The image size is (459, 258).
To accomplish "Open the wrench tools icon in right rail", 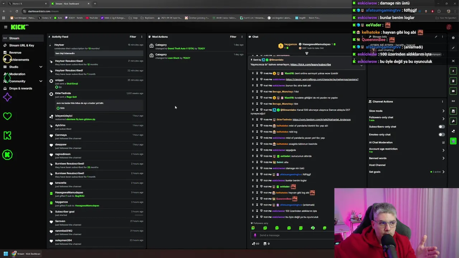I will pyautogui.click(x=453, y=121).
